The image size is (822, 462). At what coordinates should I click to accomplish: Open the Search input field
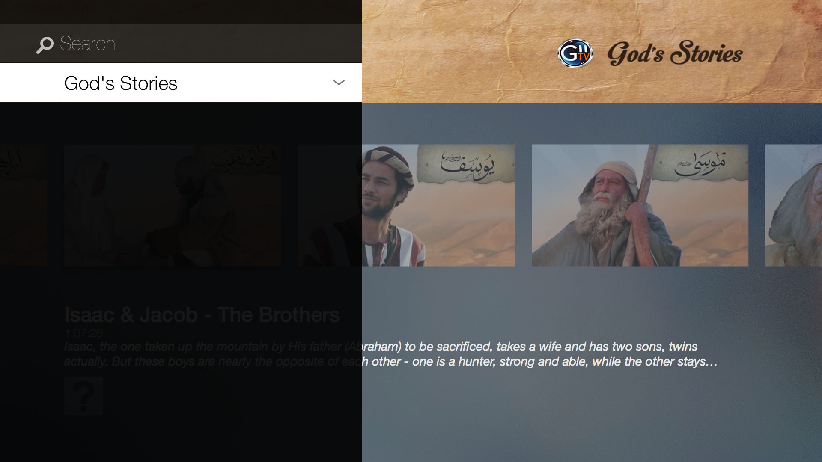(181, 43)
